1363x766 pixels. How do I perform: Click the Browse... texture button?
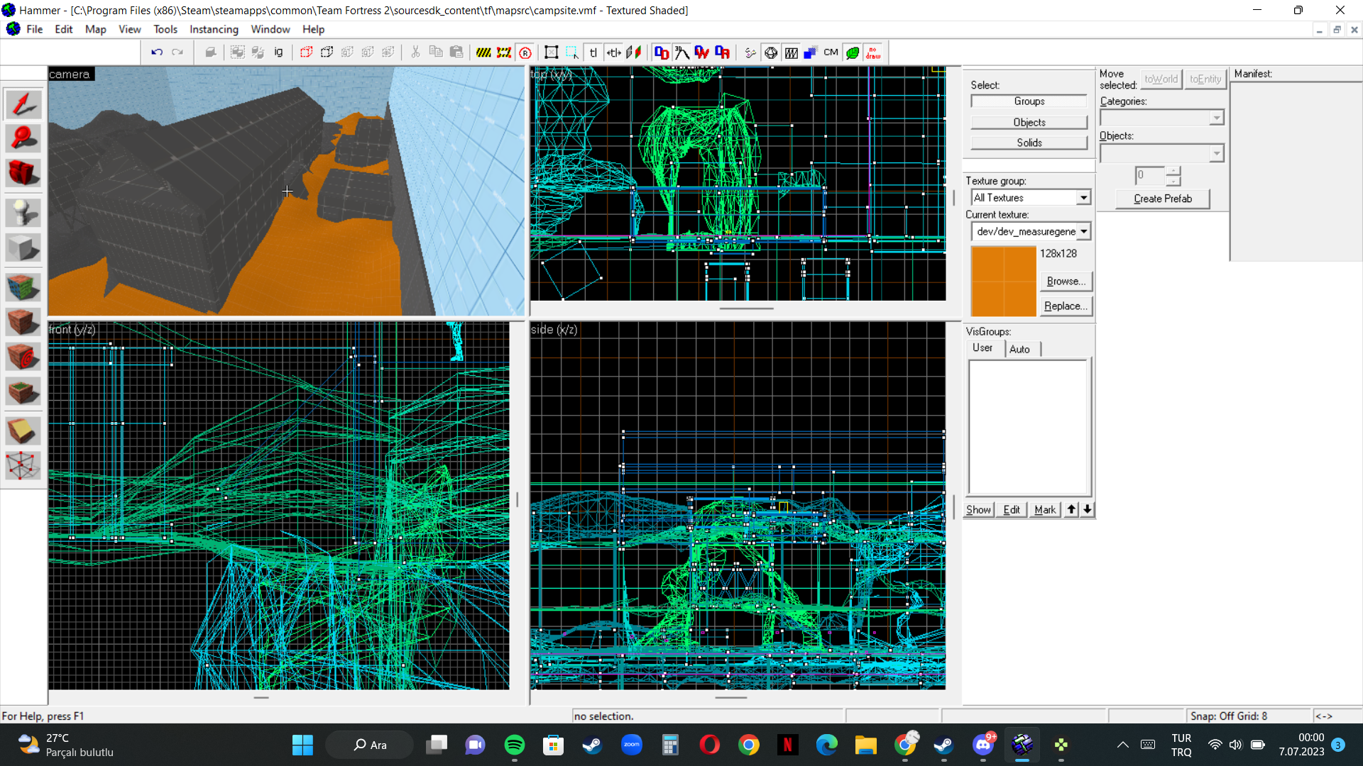[x=1066, y=281]
